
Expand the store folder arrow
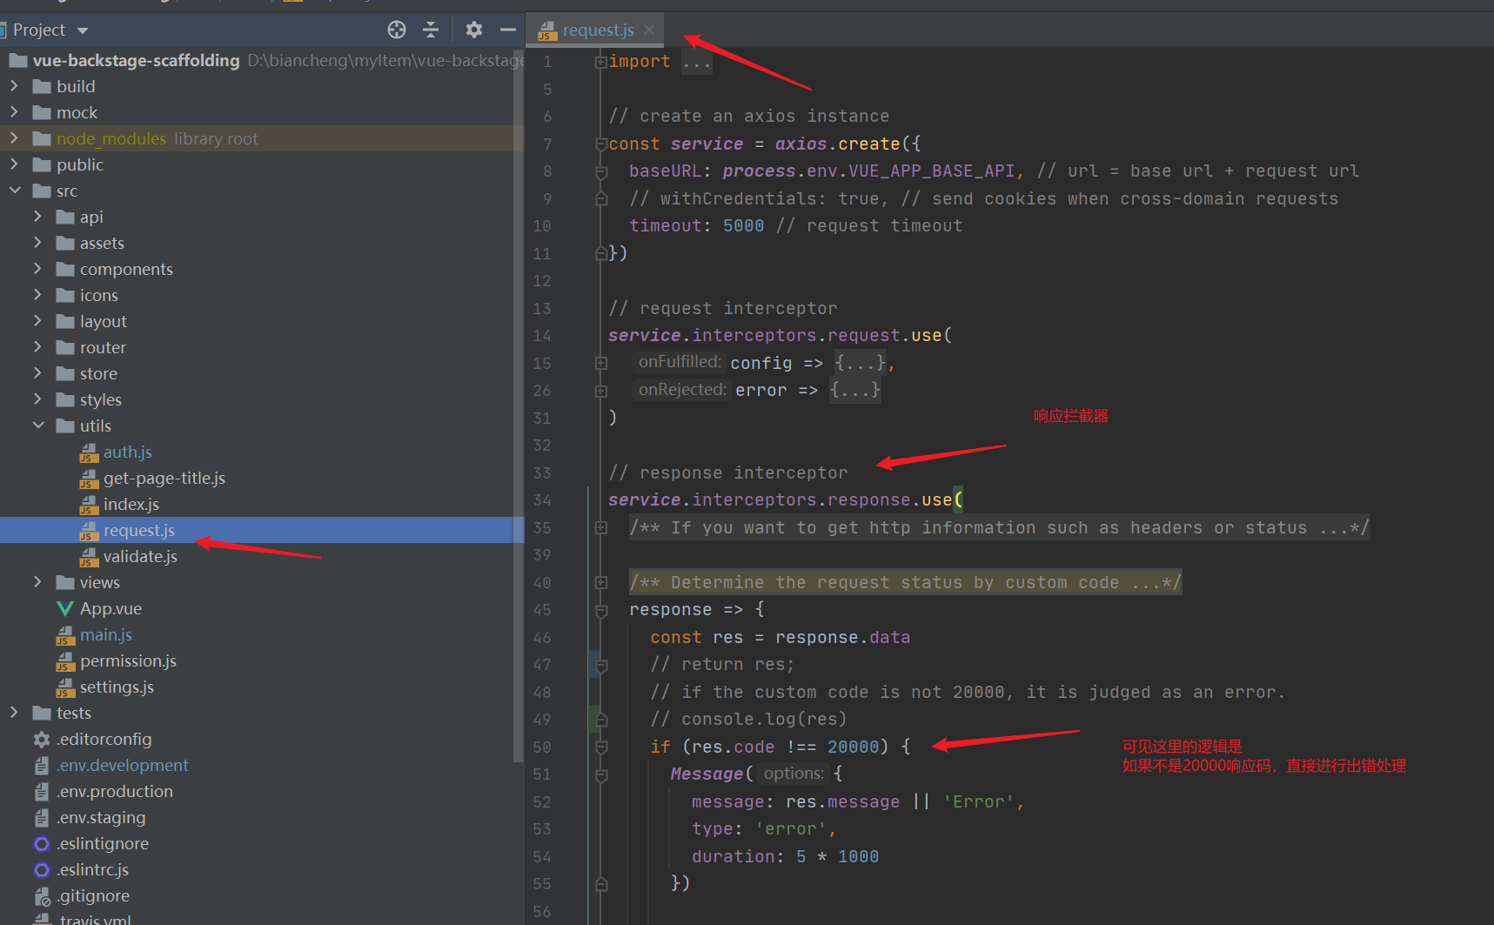[x=37, y=373]
